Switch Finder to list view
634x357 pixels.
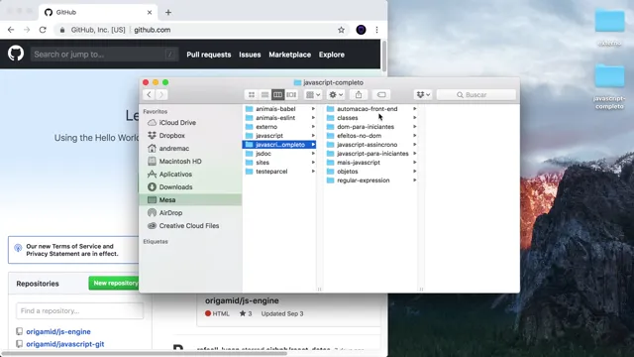pyautogui.click(x=264, y=95)
